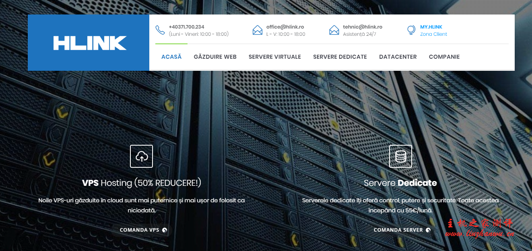Screen dimensions: 532x251
Task: Open the Zona Client link
Action: click(x=433, y=34)
